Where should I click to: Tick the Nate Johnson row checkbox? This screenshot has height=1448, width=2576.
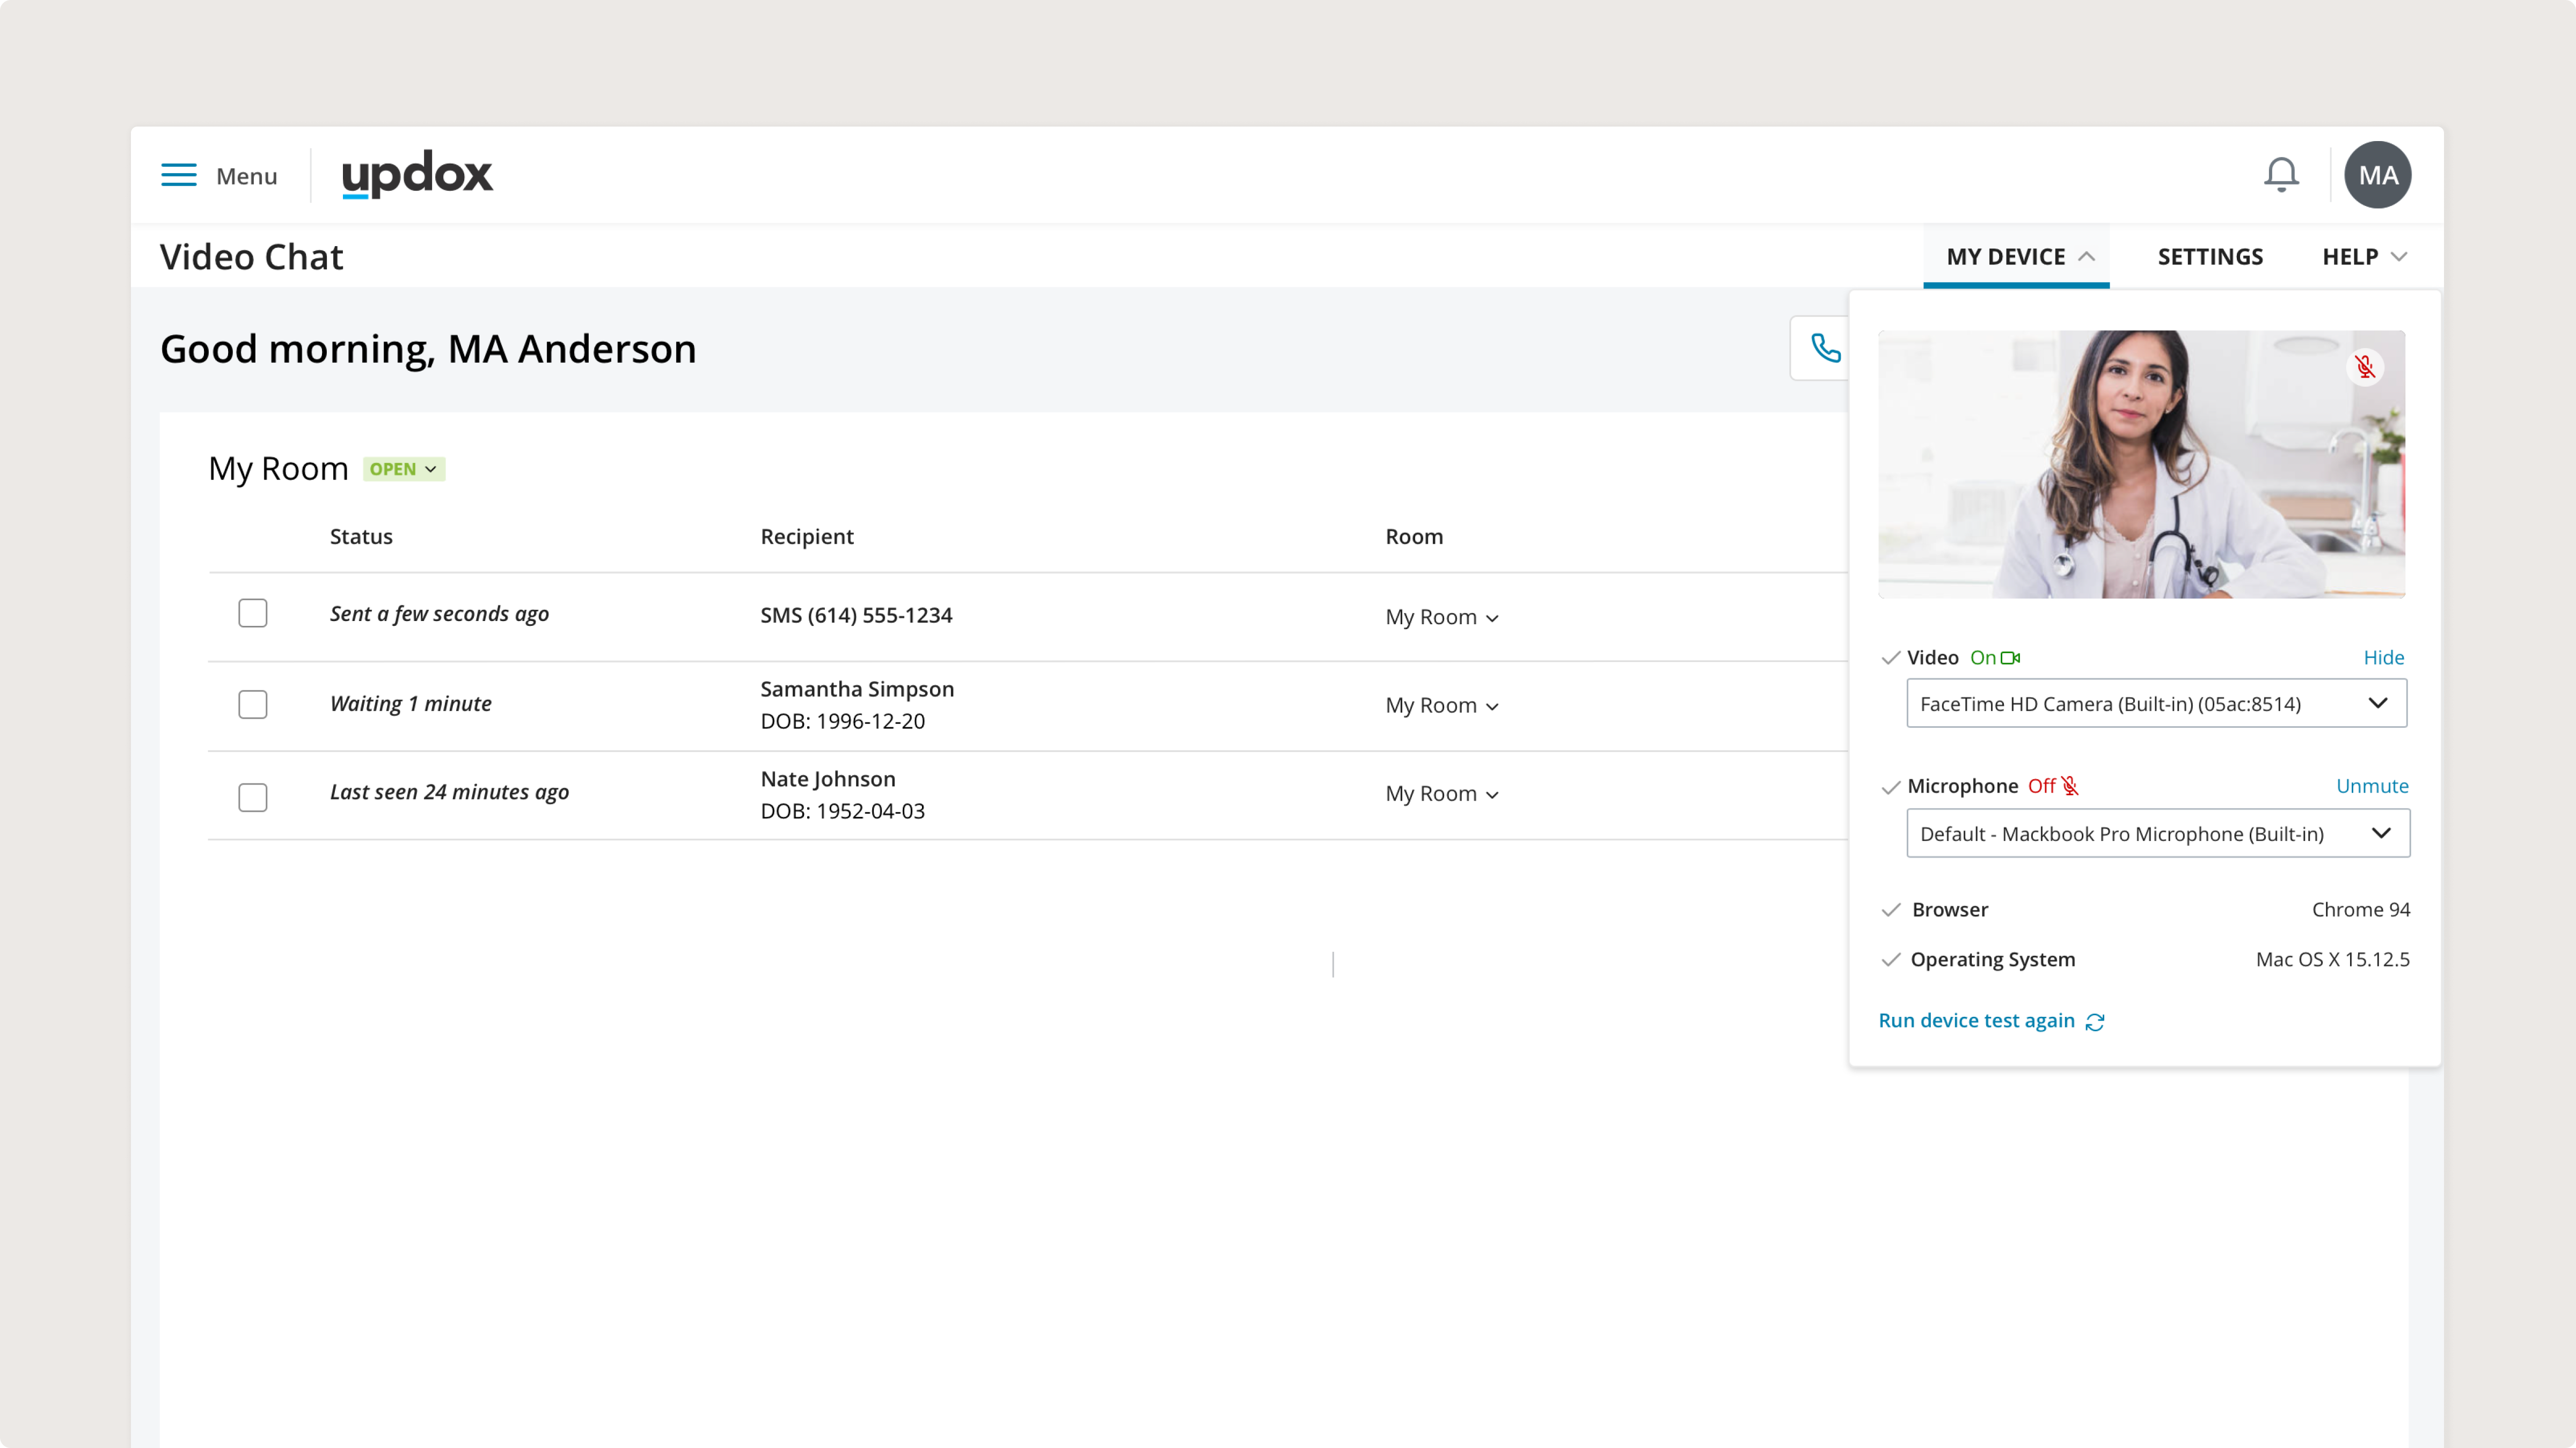pyautogui.click(x=253, y=796)
